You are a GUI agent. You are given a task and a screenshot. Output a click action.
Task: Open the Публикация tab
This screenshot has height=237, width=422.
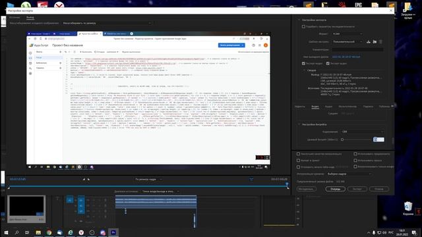[x=384, y=107]
